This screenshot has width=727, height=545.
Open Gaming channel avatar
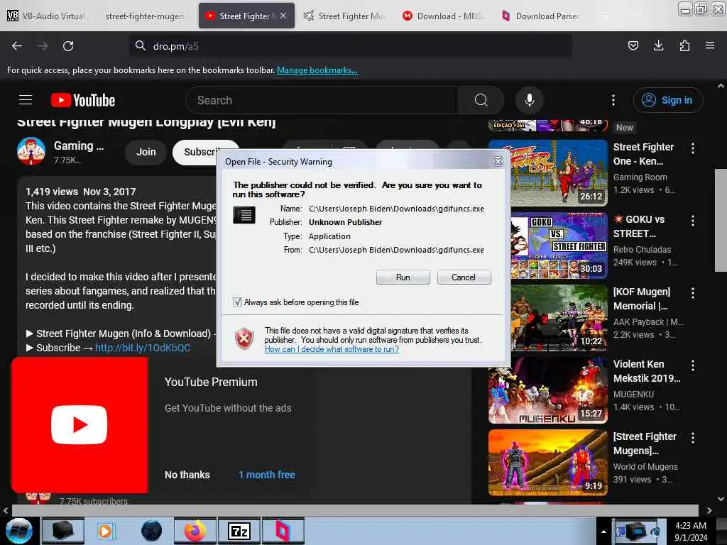(x=31, y=151)
